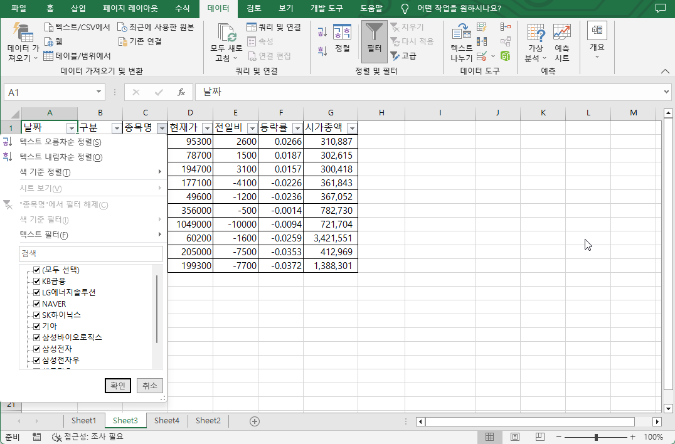Click the 빠른 채우기 flash fill icon
The width and height of the screenshot is (675, 444).
point(482,28)
